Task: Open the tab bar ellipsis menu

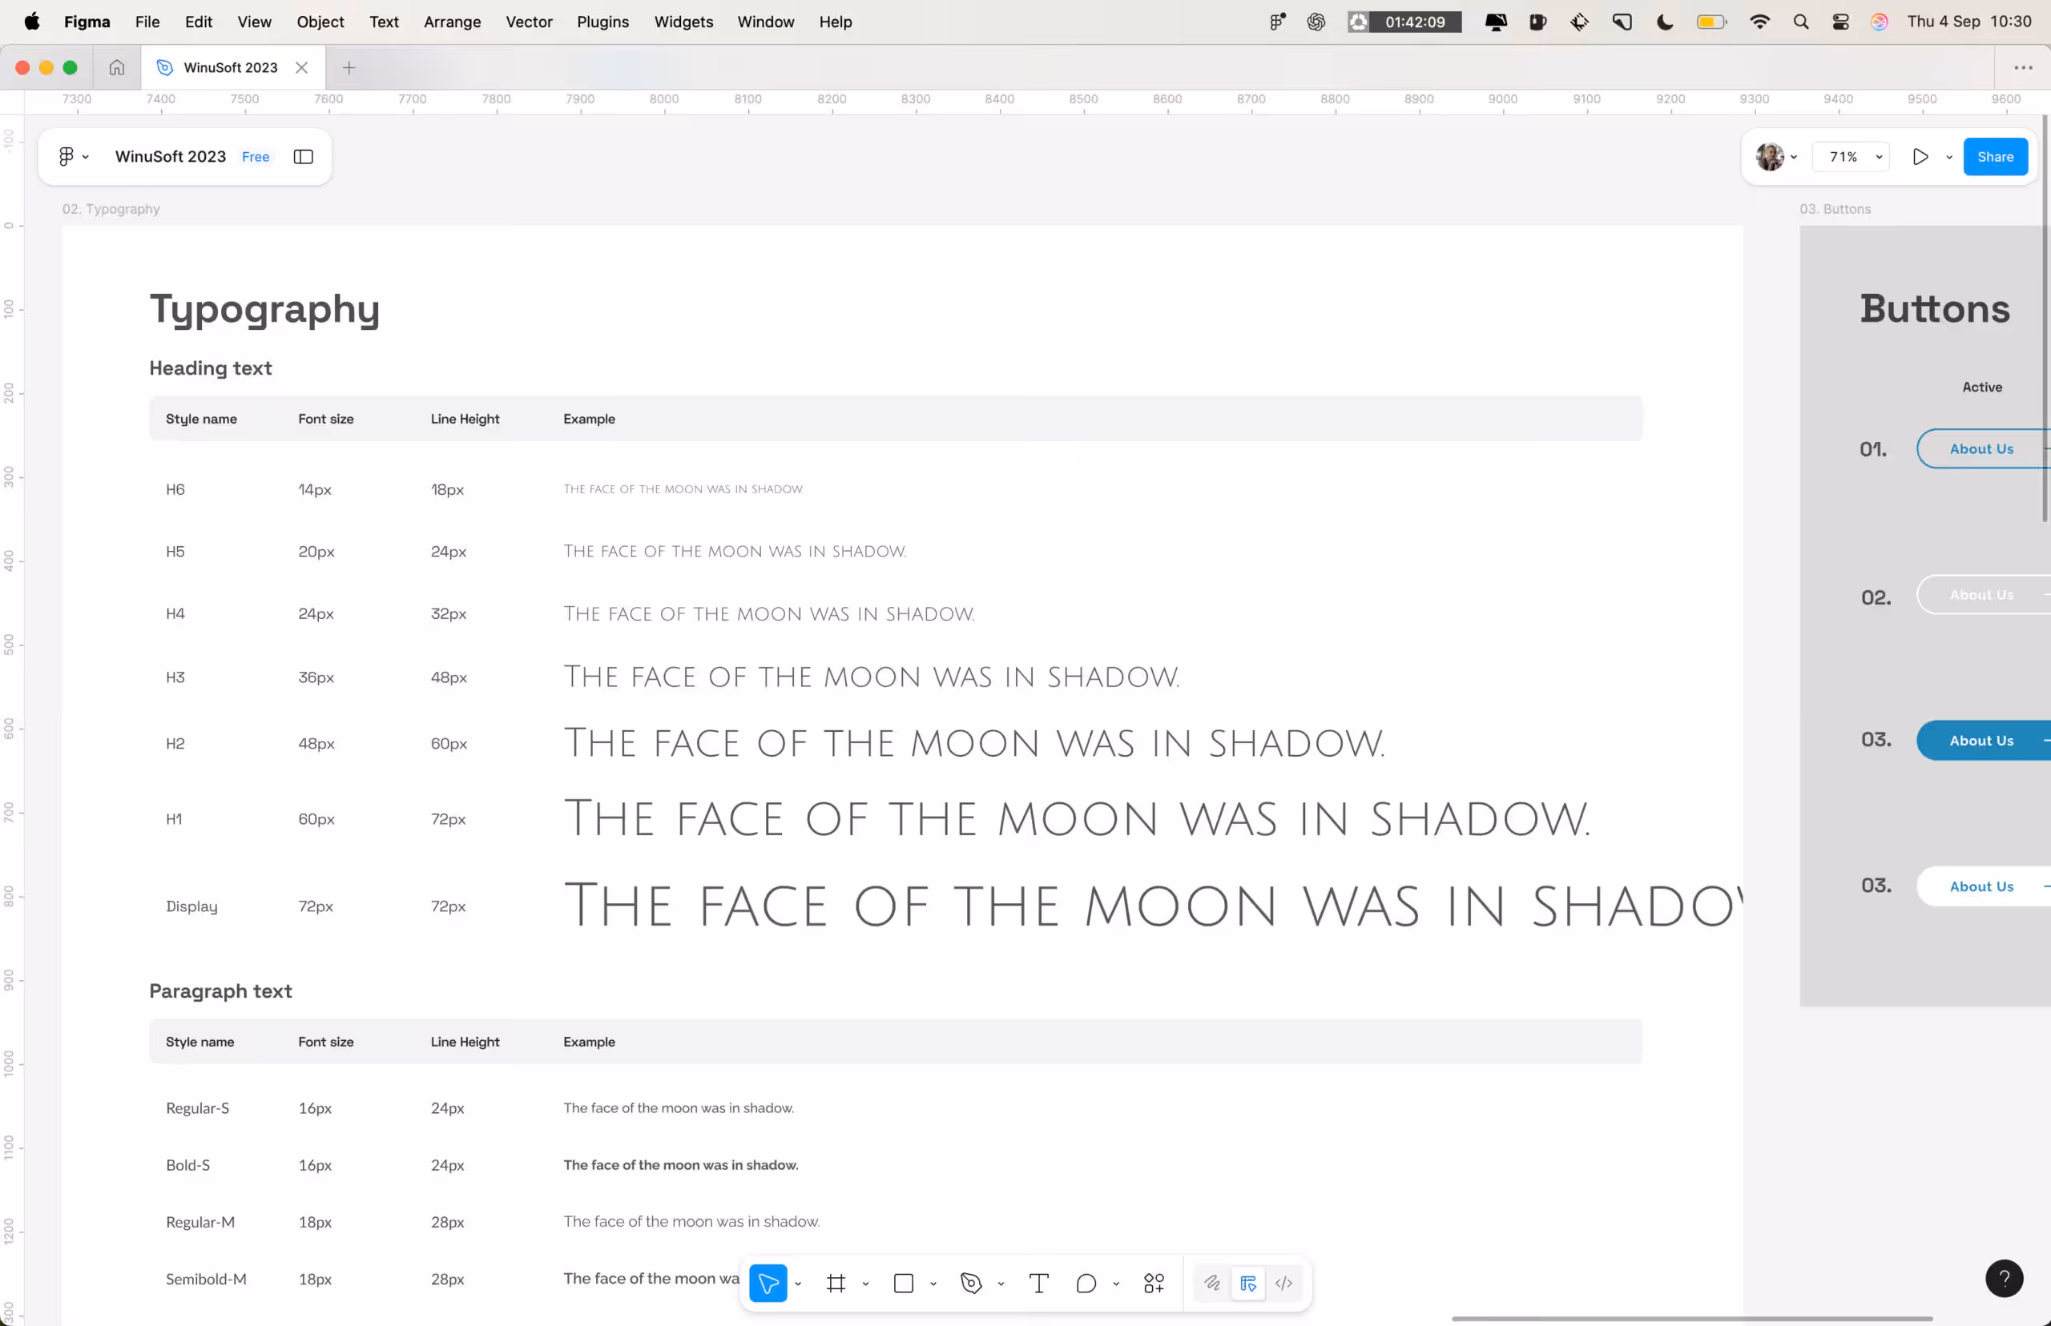Action: (x=2023, y=67)
